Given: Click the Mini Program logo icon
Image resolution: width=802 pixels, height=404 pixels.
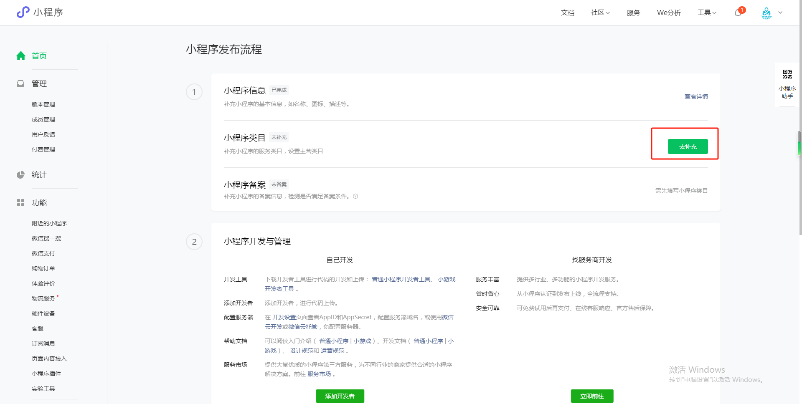Looking at the screenshot, I should click(x=23, y=12).
